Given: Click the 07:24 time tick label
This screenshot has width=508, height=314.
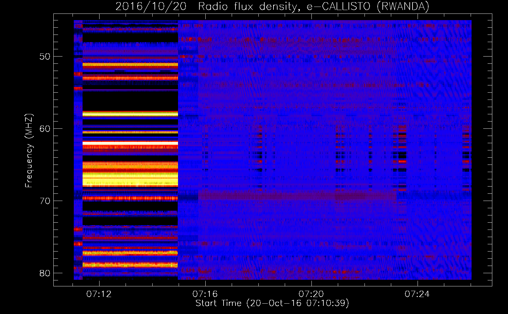Looking at the screenshot, I should tap(417, 294).
